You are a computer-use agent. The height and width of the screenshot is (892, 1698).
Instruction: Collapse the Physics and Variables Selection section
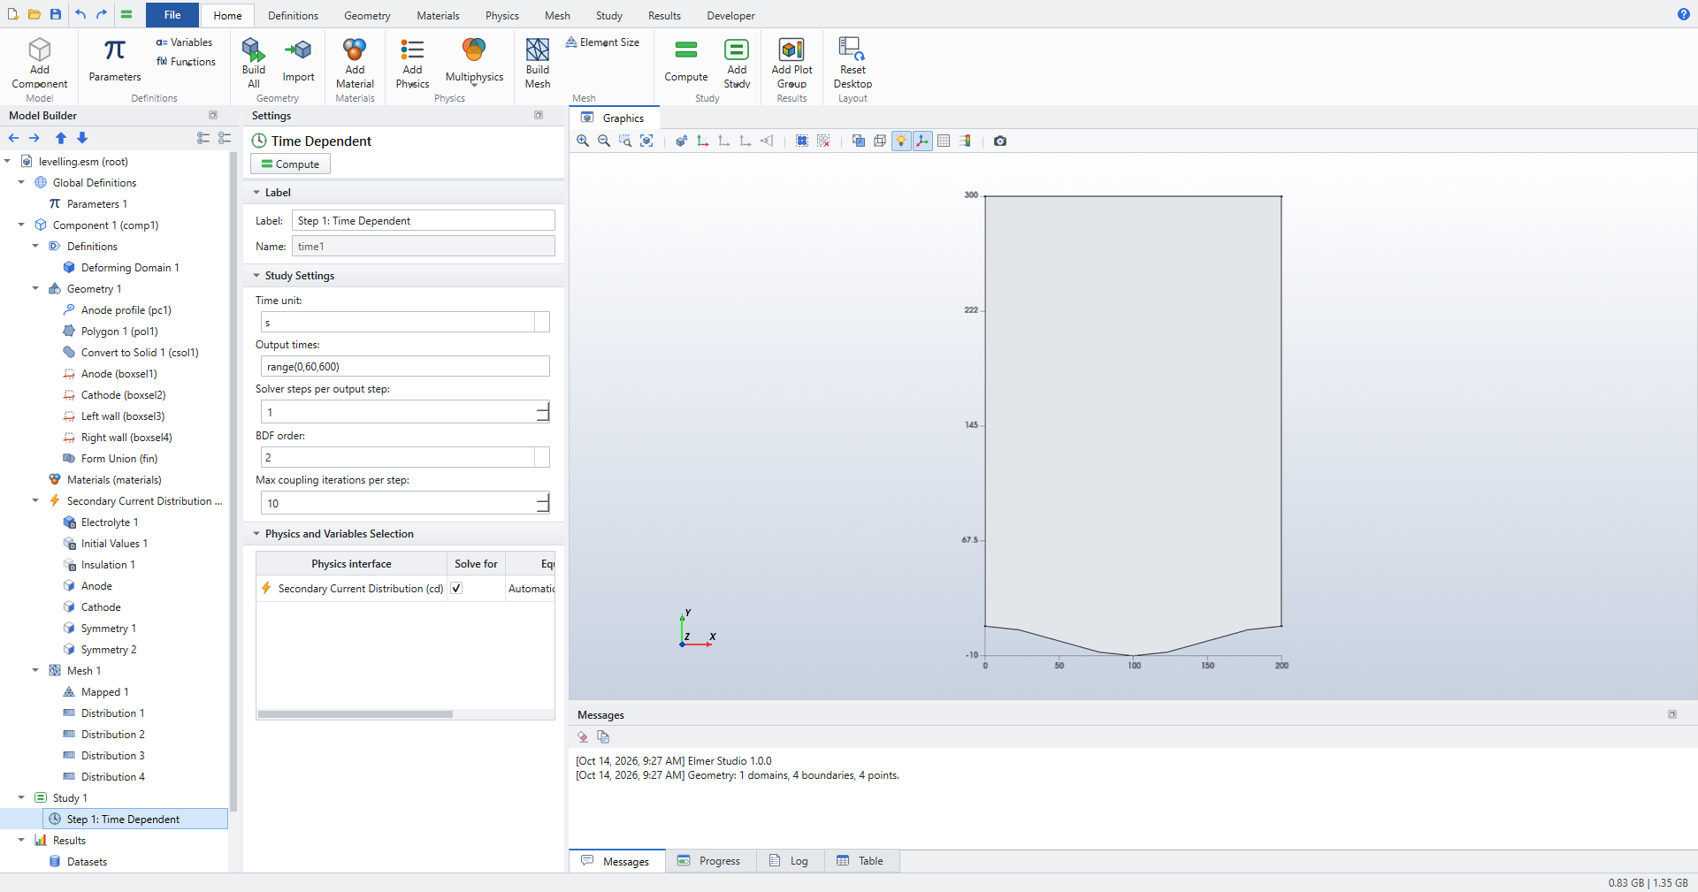(x=256, y=534)
